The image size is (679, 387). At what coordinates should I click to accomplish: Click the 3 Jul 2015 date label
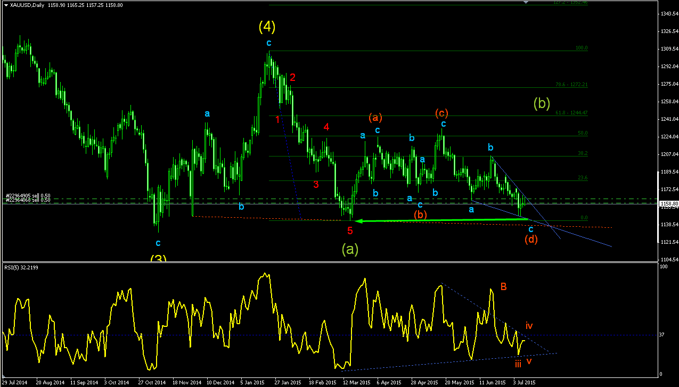[525, 382]
